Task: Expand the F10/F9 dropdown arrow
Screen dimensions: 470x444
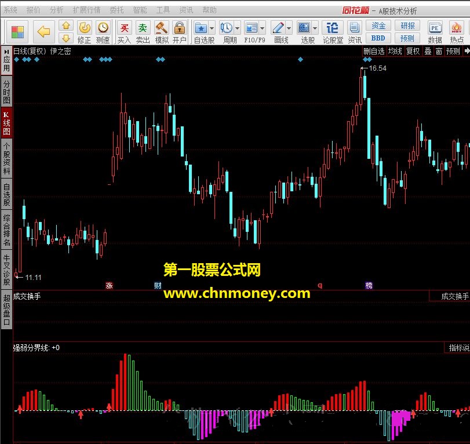Action: [x=262, y=28]
